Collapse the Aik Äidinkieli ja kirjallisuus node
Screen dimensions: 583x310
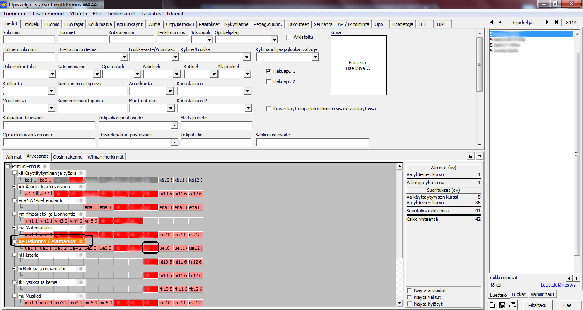[x=15, y=187]
